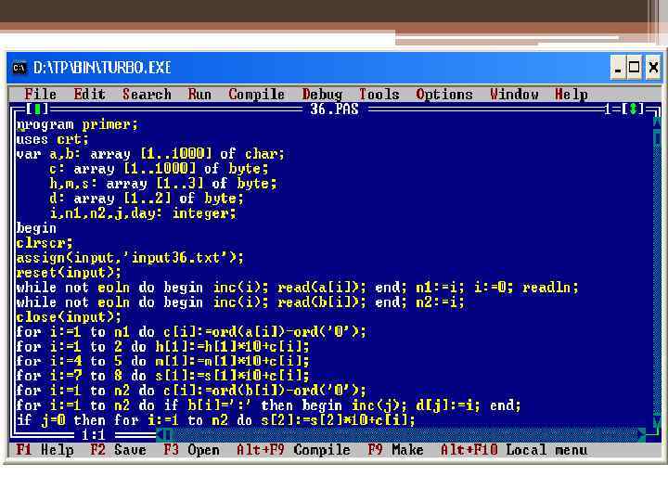Click the vertical scrollbar up arrow
668x501 pixels.
[657, 124]
